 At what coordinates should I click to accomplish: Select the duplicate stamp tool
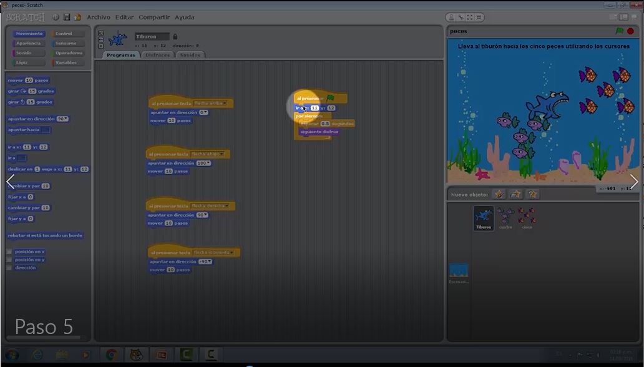452,17
